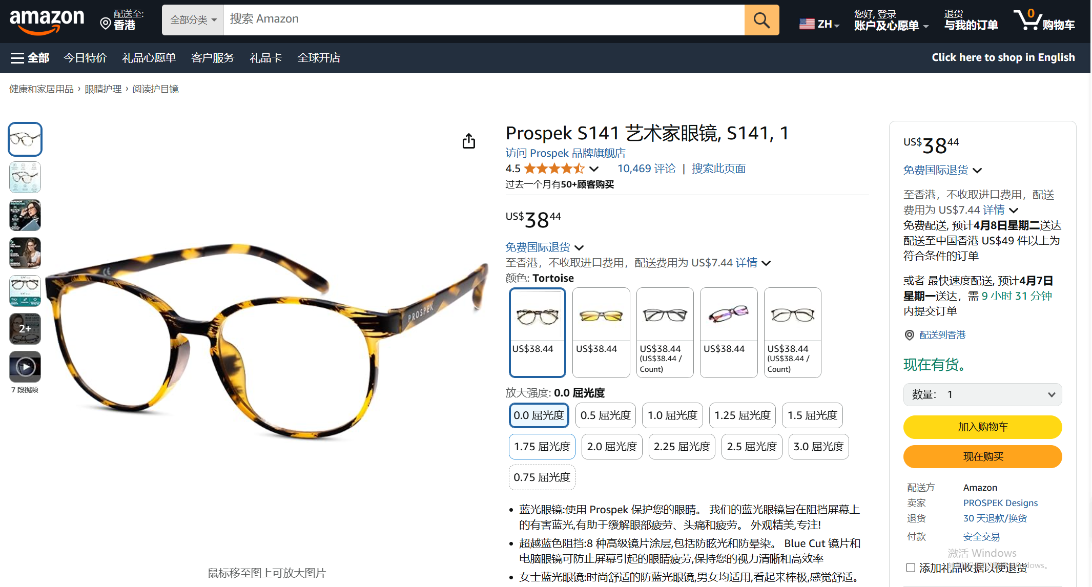
Task: Go to the Amazon logo homepage
Action: coord(47,21)
